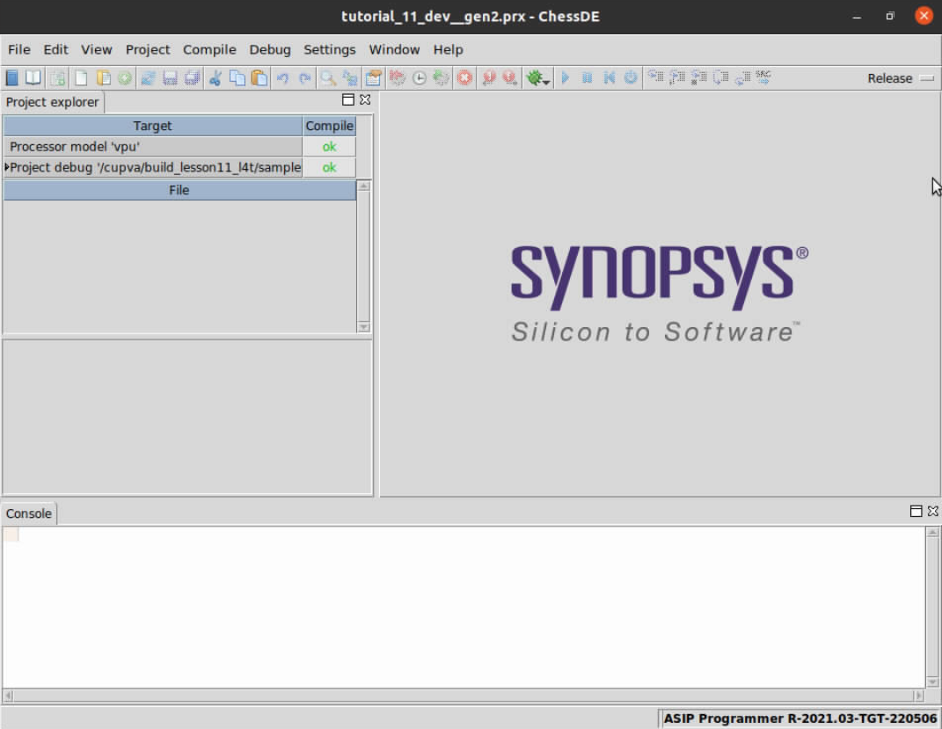Viewport: 942px width, 729px height.
Task: Click the clock icon in toolbar
Action: pyautogui.click(x=420, y=78)
